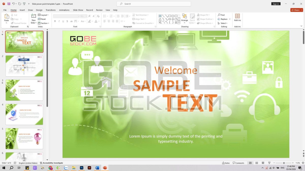Click the zoom out minus button
The image size is (305, 171).
tap(274, 163)
